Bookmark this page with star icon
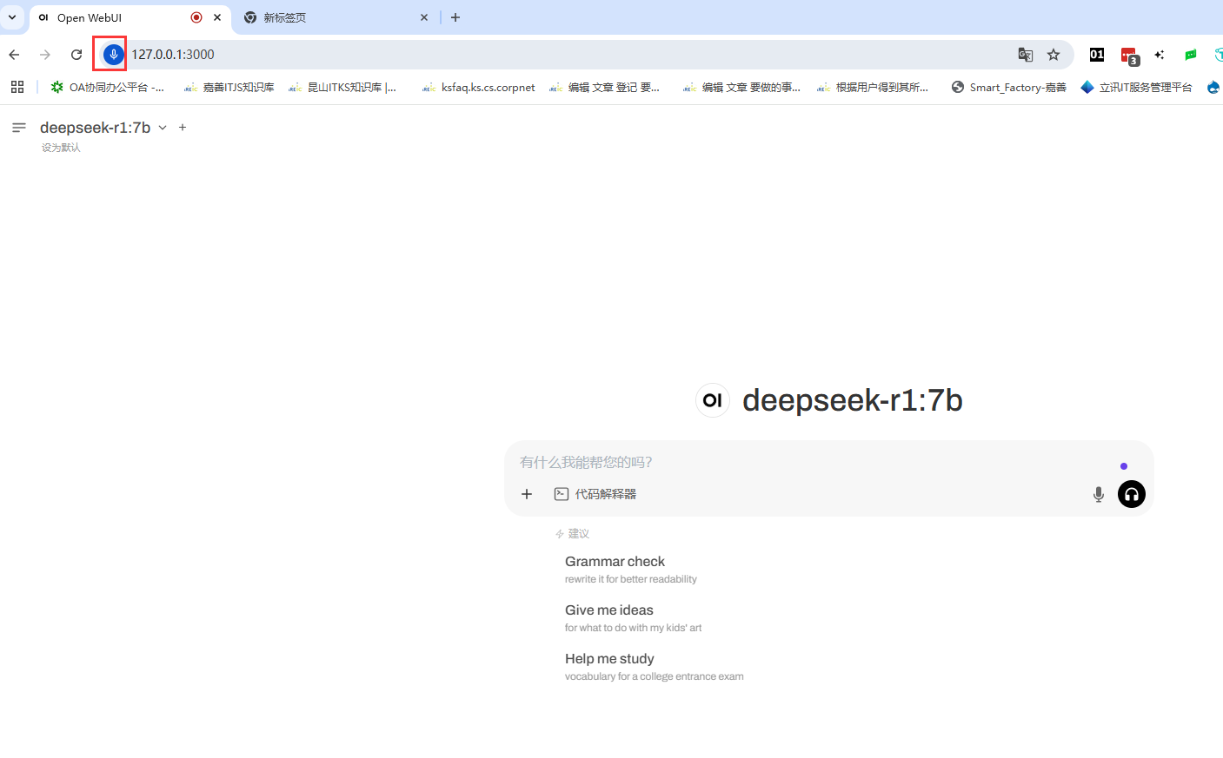Viewport: 1223px width, 758px height. 1054,55
